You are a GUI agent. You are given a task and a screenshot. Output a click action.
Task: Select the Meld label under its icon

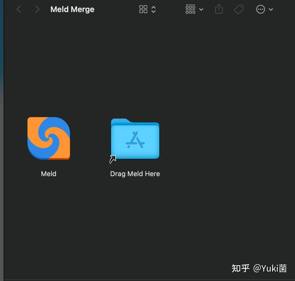coord(48,174)
